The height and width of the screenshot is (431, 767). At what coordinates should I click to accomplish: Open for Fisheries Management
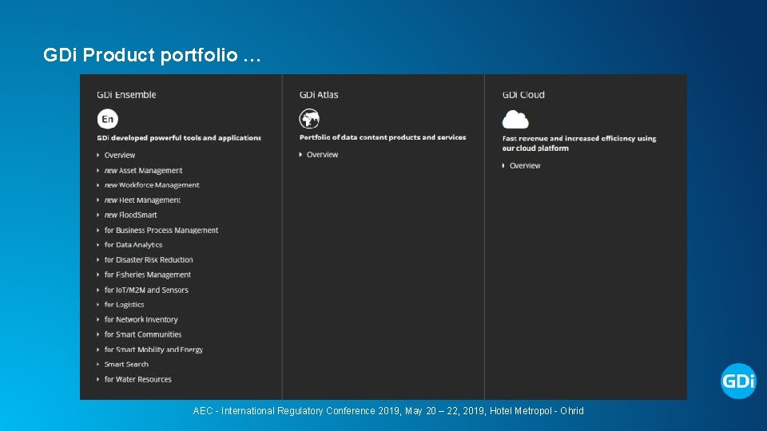click(x=147, y=275)
